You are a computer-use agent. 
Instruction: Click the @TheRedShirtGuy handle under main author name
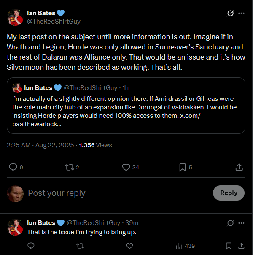coord(54,21)
